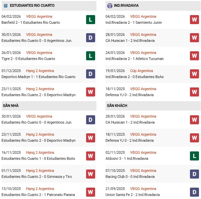Click the D badge for 30/01/2026 Argentinos Jun. match in top list

(x=90, y=38)
